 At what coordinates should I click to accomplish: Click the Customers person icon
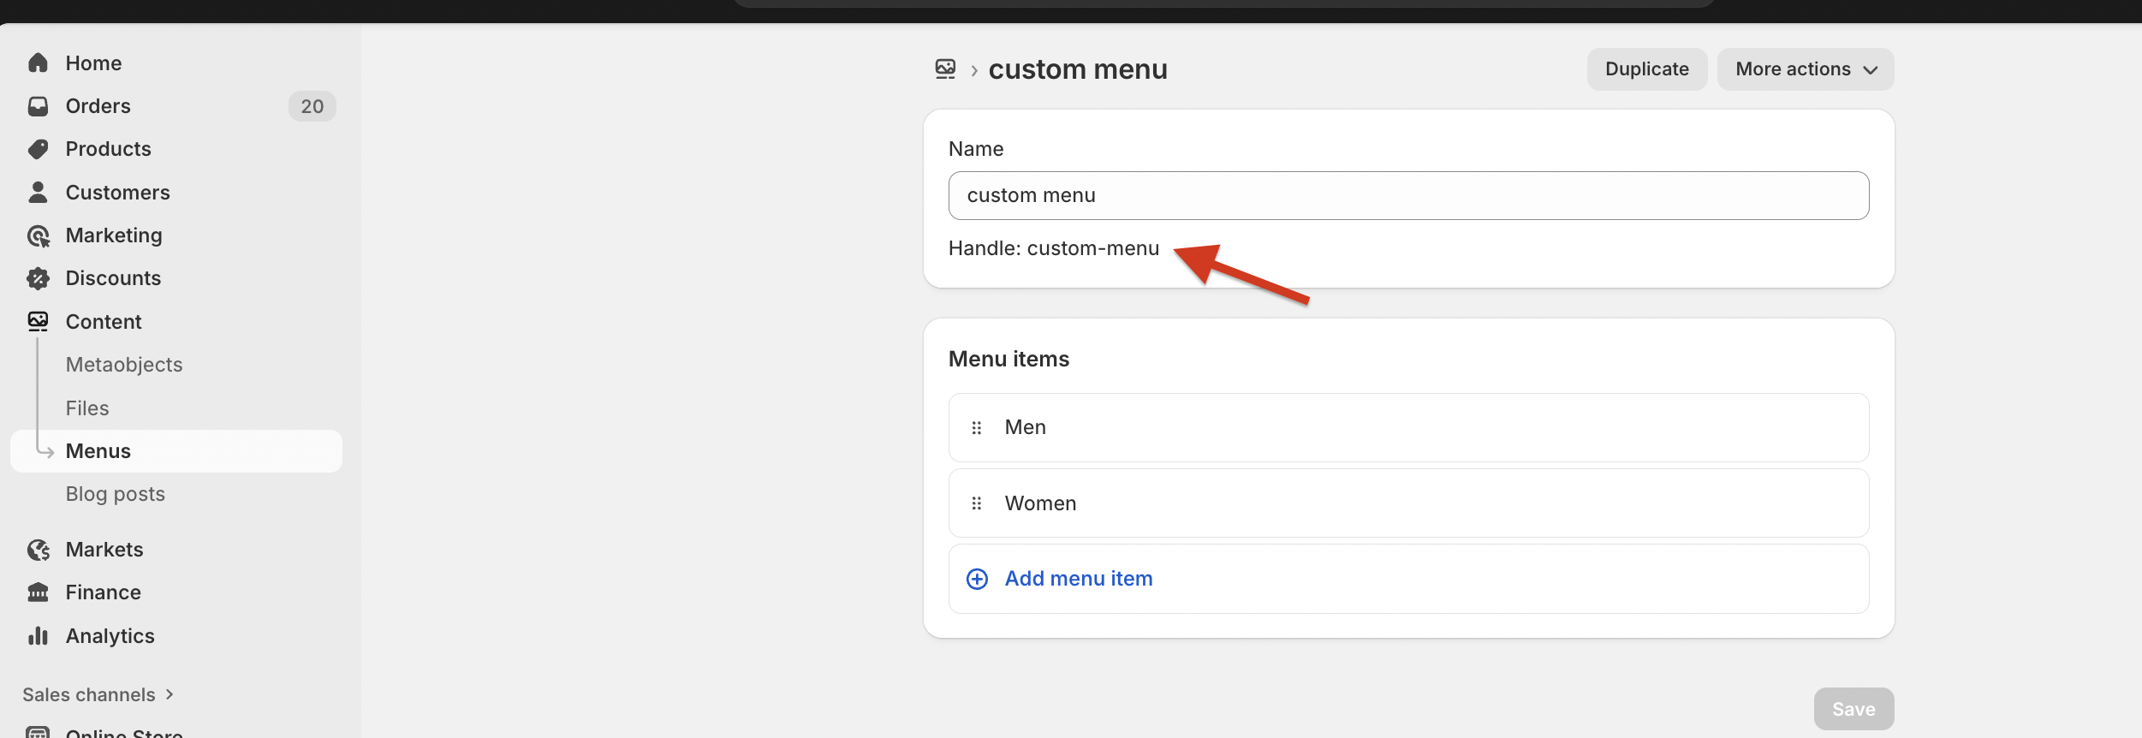pos(38,193)
